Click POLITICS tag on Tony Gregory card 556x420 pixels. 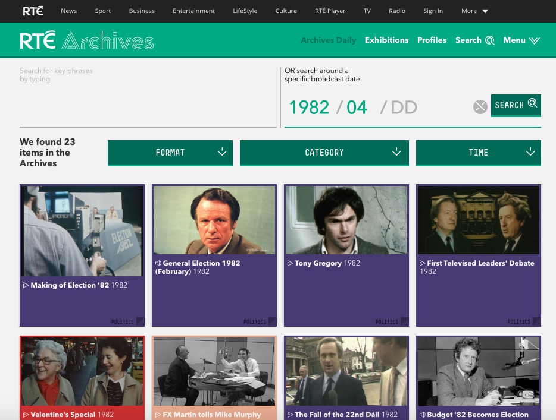(x=387, y=321)
